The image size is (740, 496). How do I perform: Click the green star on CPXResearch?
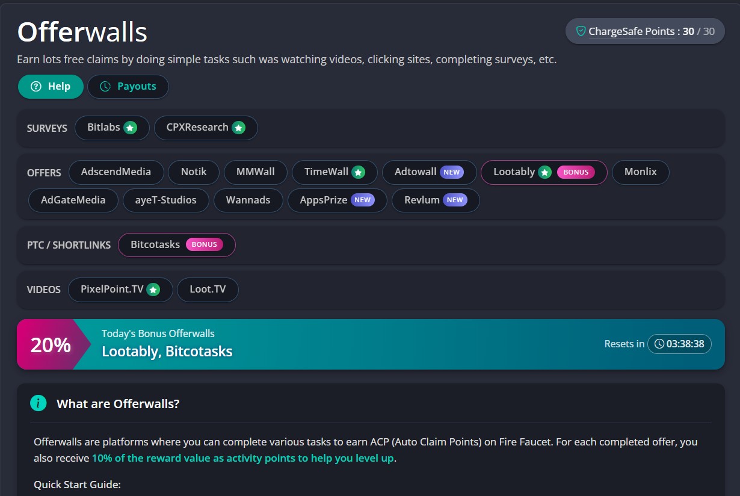click(239, 128)
